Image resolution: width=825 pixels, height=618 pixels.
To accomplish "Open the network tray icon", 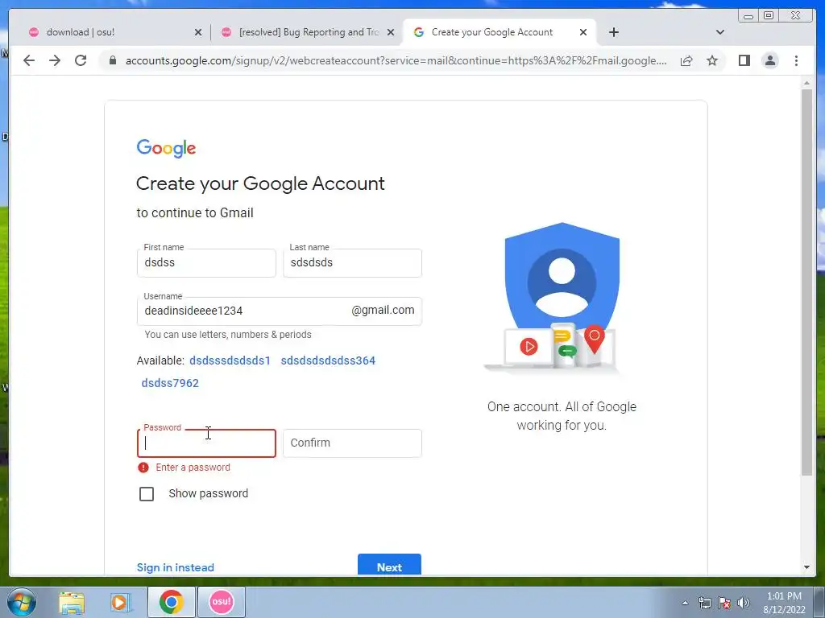I will coord(704,603).
